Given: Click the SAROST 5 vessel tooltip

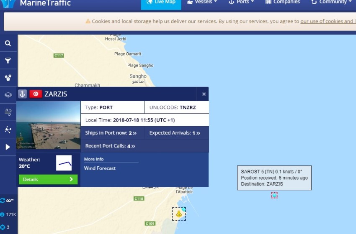Looking at the screenshot, I should pos(274,178).
